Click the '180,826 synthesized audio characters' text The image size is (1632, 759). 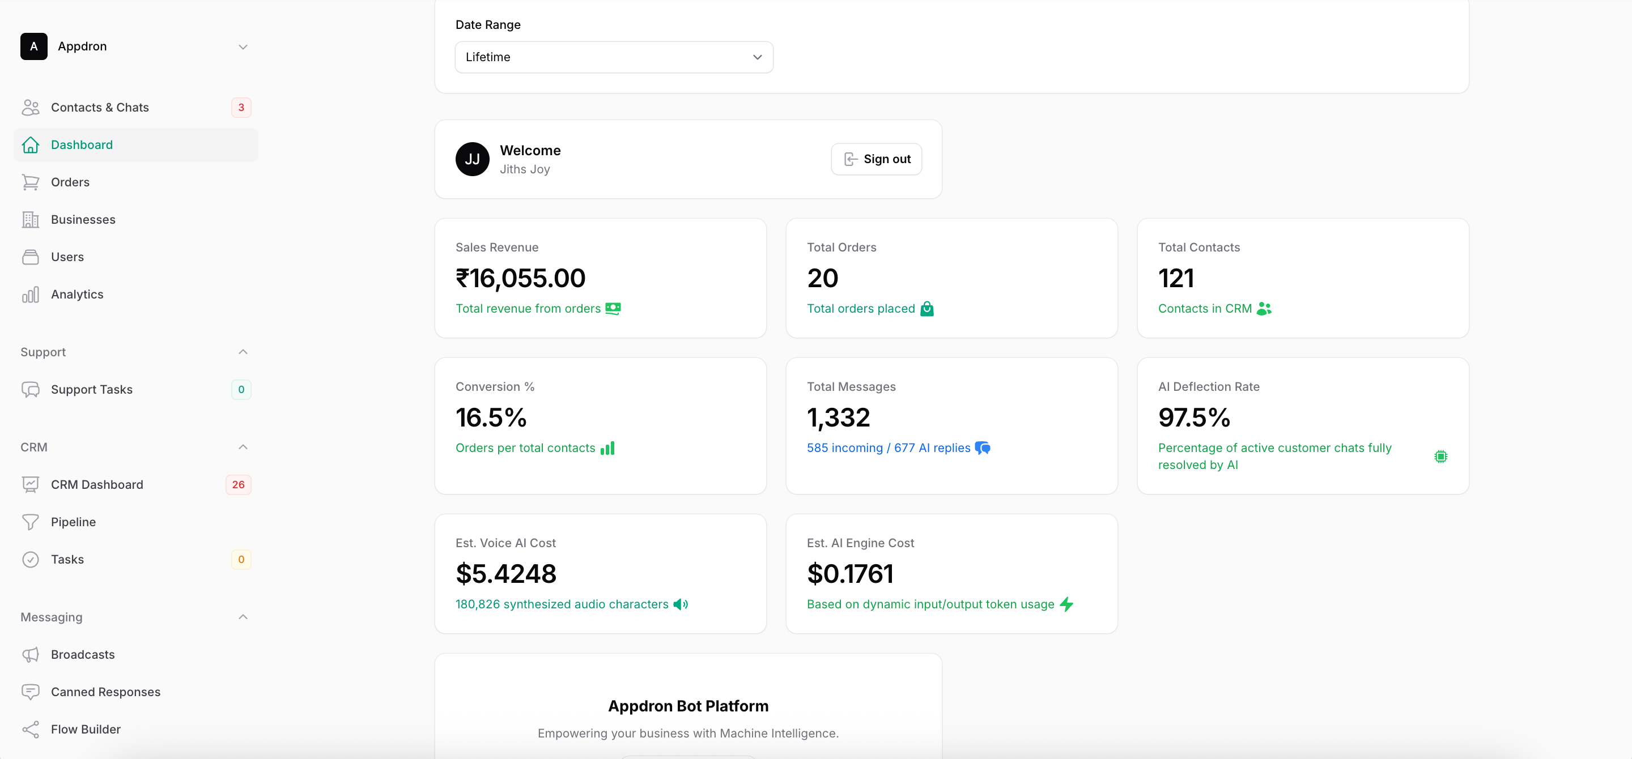(x=562, y=604)
